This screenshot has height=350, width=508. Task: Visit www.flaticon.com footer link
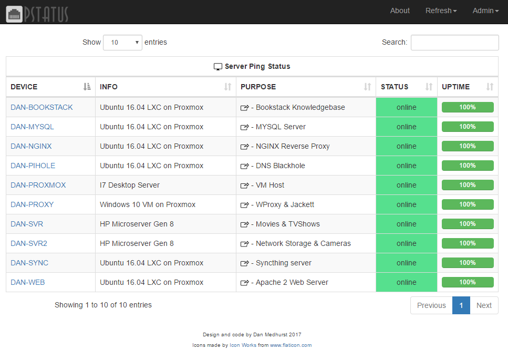[x=291, y=345]
